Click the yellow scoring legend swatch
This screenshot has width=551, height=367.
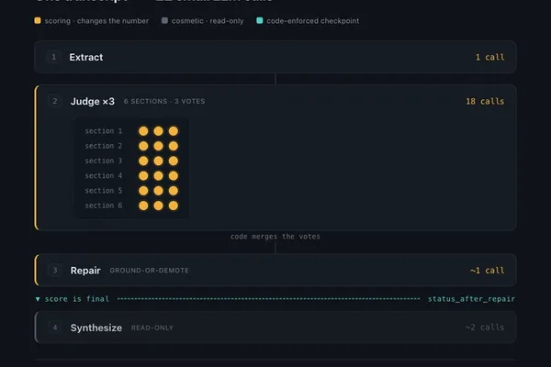pyautogui.click(x=38, y=20)
